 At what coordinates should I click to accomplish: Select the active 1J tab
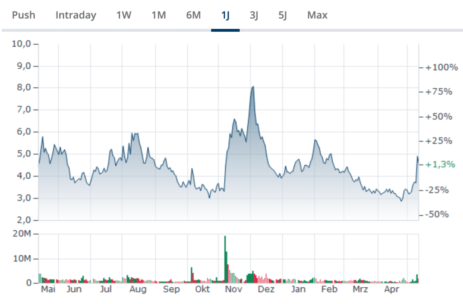click(x=225, y=15)
